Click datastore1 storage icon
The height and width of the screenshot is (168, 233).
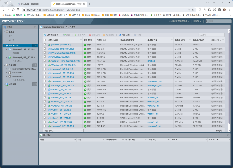[10, 73]
